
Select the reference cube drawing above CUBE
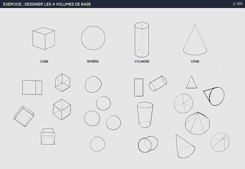44,39
